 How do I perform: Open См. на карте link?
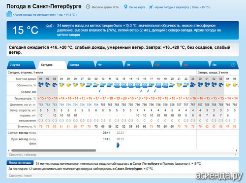[137, 7]
